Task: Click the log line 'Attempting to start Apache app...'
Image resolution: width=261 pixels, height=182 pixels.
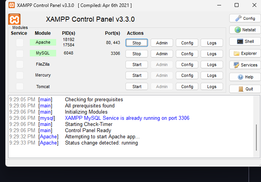Action: [102, 136]
